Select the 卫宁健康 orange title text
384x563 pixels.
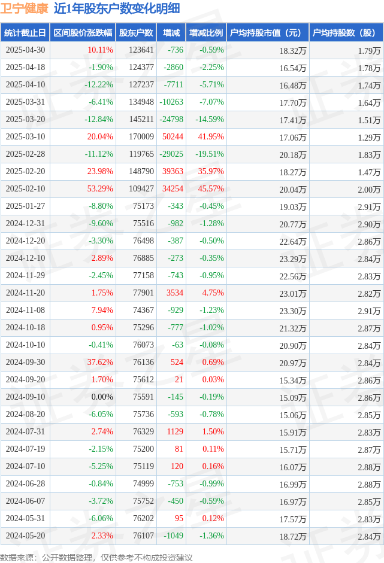(x=24, y=8)
